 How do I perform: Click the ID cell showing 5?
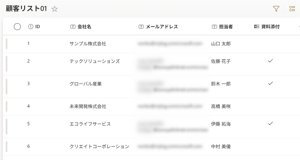coord(28,124)
